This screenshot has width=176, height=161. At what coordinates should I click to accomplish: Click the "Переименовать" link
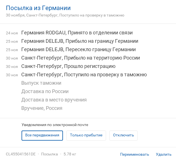point(135,154)
